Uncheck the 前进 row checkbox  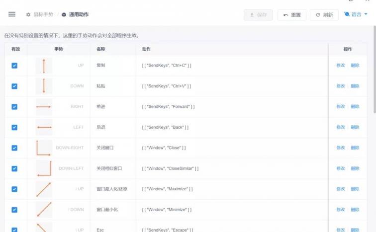coord(14,106)
